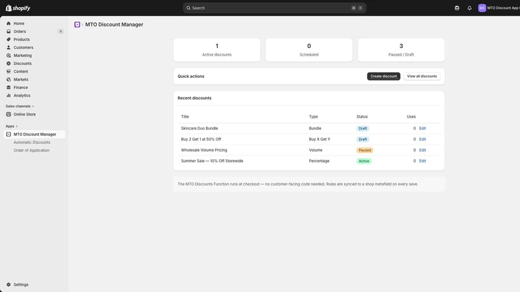Edit Wholesale Volume Pricing discount
520x292 pixels.
[x=422, y=151]
